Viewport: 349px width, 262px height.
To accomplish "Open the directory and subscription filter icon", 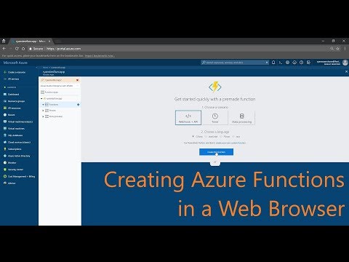I will point(308,63).
